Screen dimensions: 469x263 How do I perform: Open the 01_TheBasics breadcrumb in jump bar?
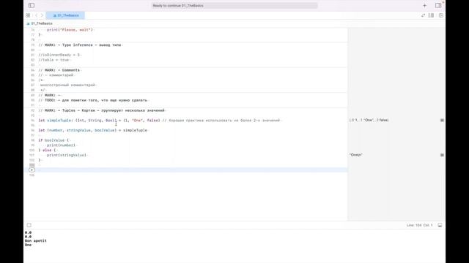[x=40, y=23]
